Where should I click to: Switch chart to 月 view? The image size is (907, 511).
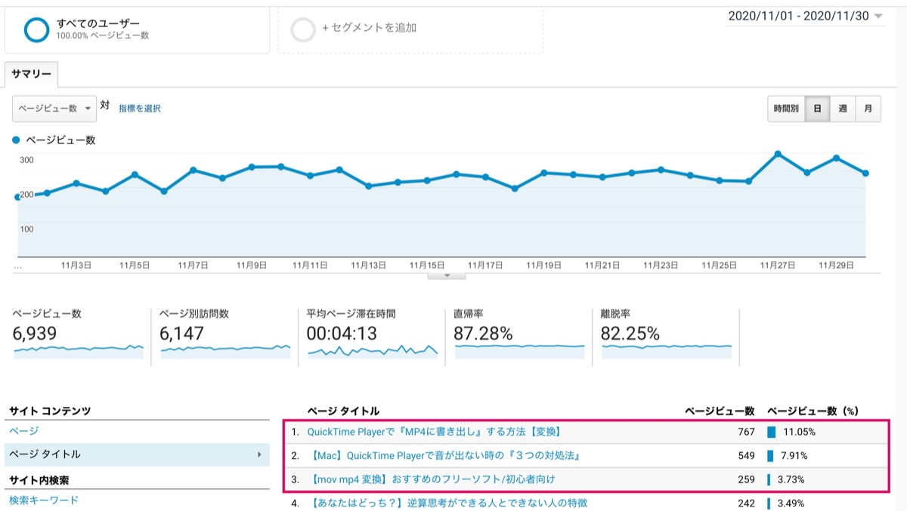(868, 109)
